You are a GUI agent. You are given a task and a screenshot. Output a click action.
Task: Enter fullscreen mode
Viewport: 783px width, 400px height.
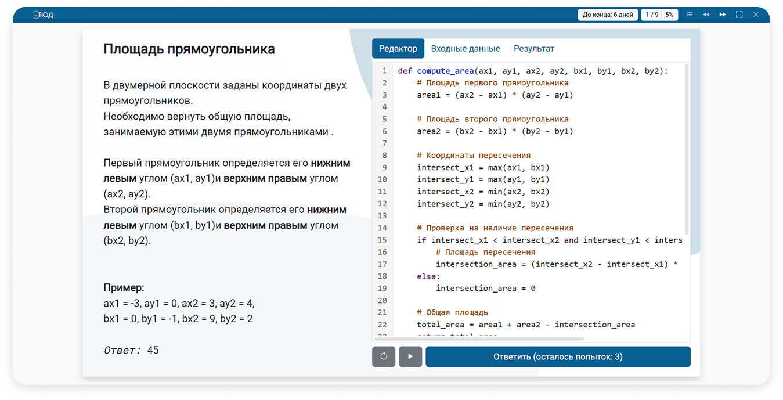[739, 15]
